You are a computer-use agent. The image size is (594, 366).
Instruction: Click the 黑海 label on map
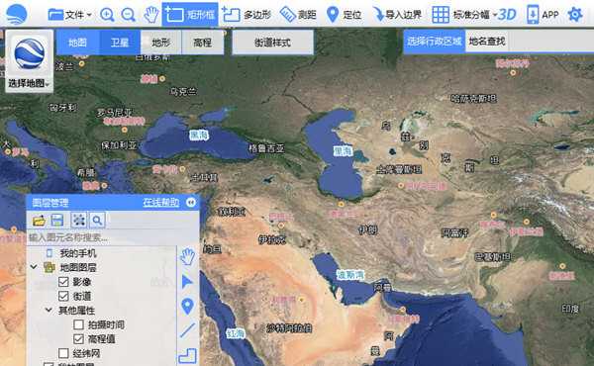[x=199, y=136]
